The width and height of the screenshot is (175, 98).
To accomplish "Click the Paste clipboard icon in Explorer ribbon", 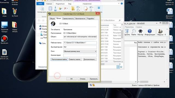I will pyautogui.click(x=50, y=8).
